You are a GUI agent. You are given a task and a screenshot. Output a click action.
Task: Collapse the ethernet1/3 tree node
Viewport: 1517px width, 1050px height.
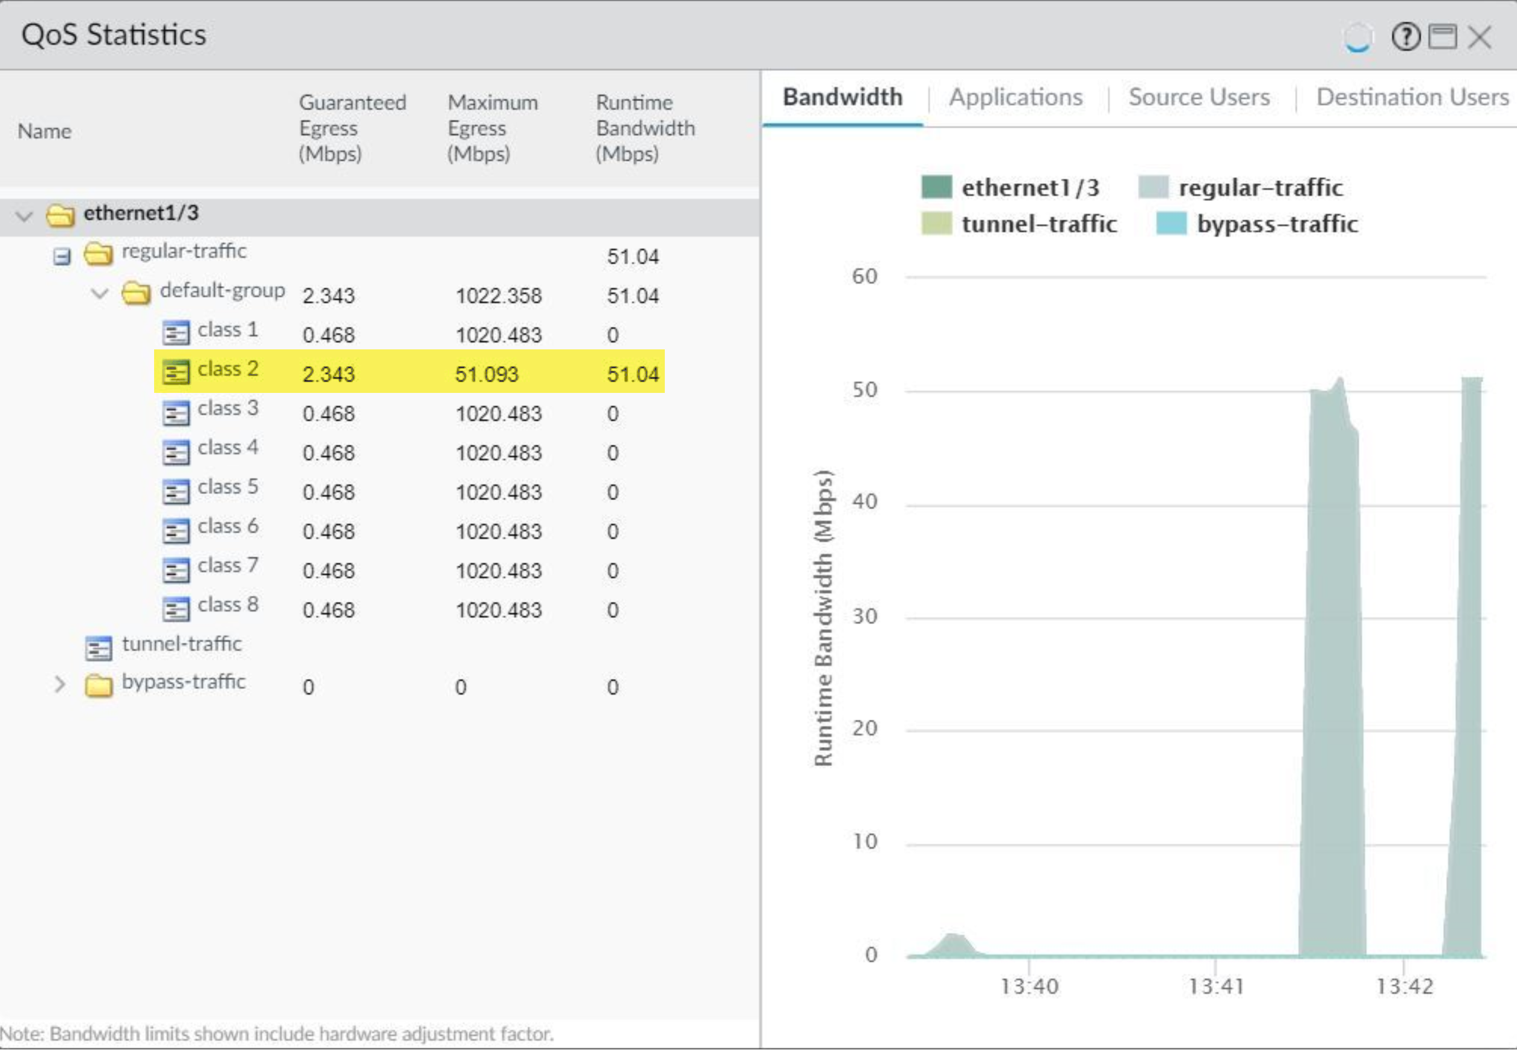click(x=24, y=216)
